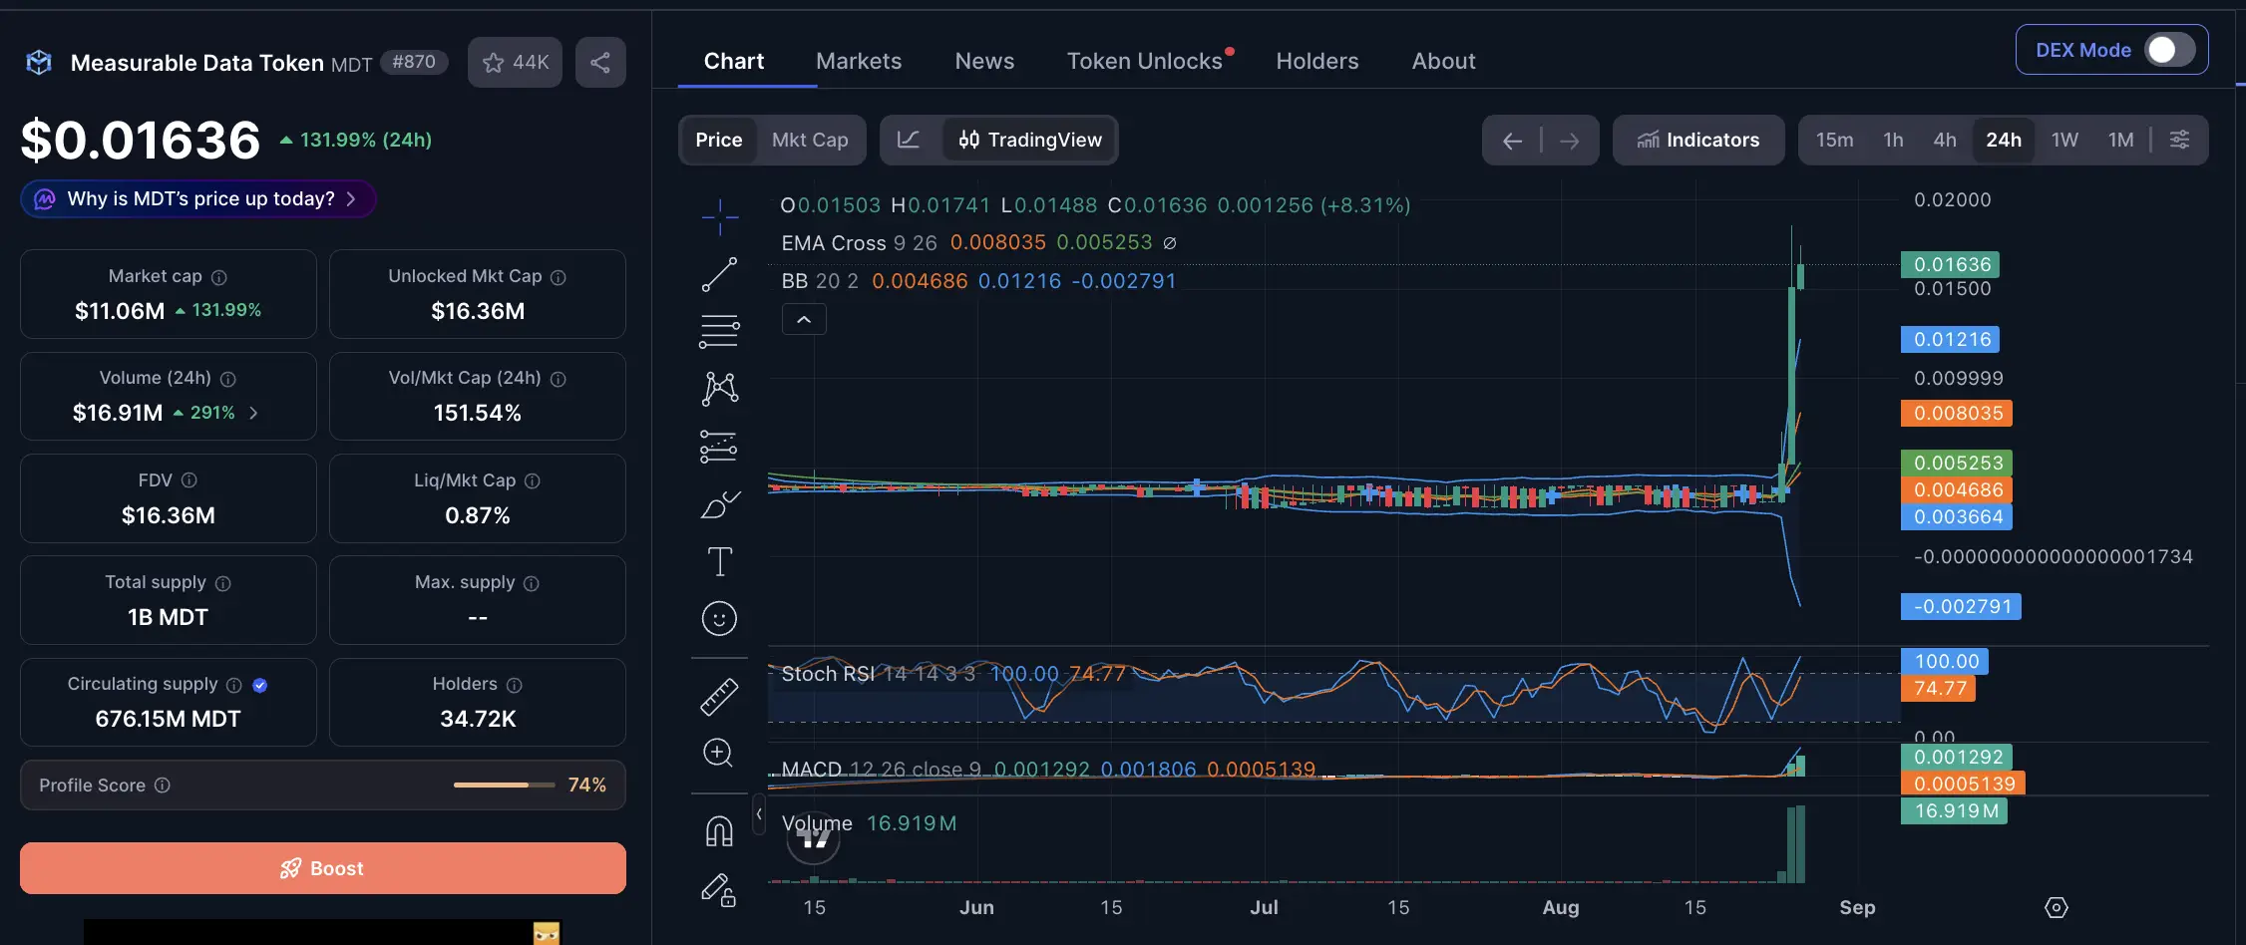Open the Markets tab
Screen dimensions: 2246x945
[x=859, y=61]
